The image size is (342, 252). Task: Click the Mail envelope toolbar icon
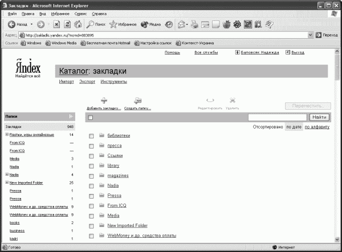[181, 24]
